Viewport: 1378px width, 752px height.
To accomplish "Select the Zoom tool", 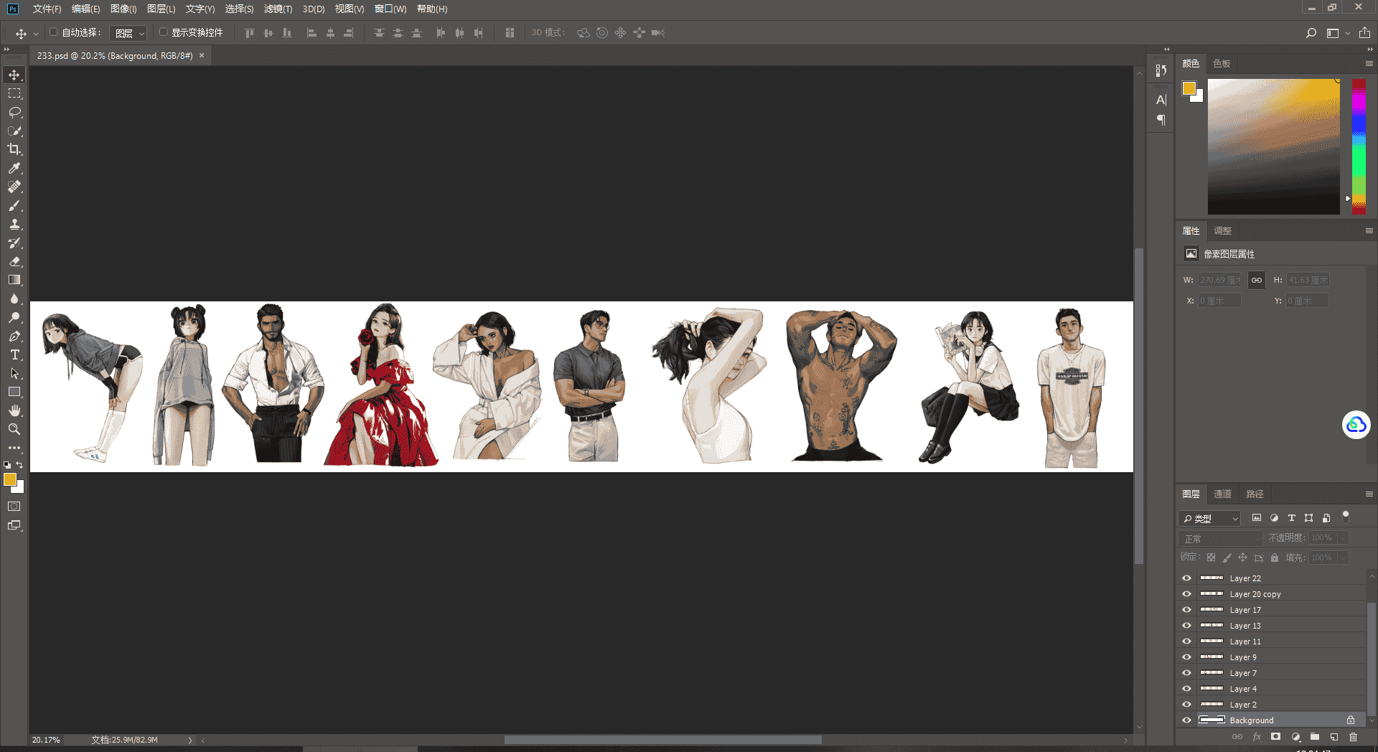I will tap(14, 429).
